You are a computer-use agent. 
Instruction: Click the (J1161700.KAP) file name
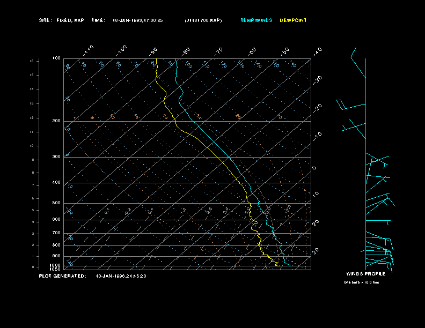coord(202,20)
